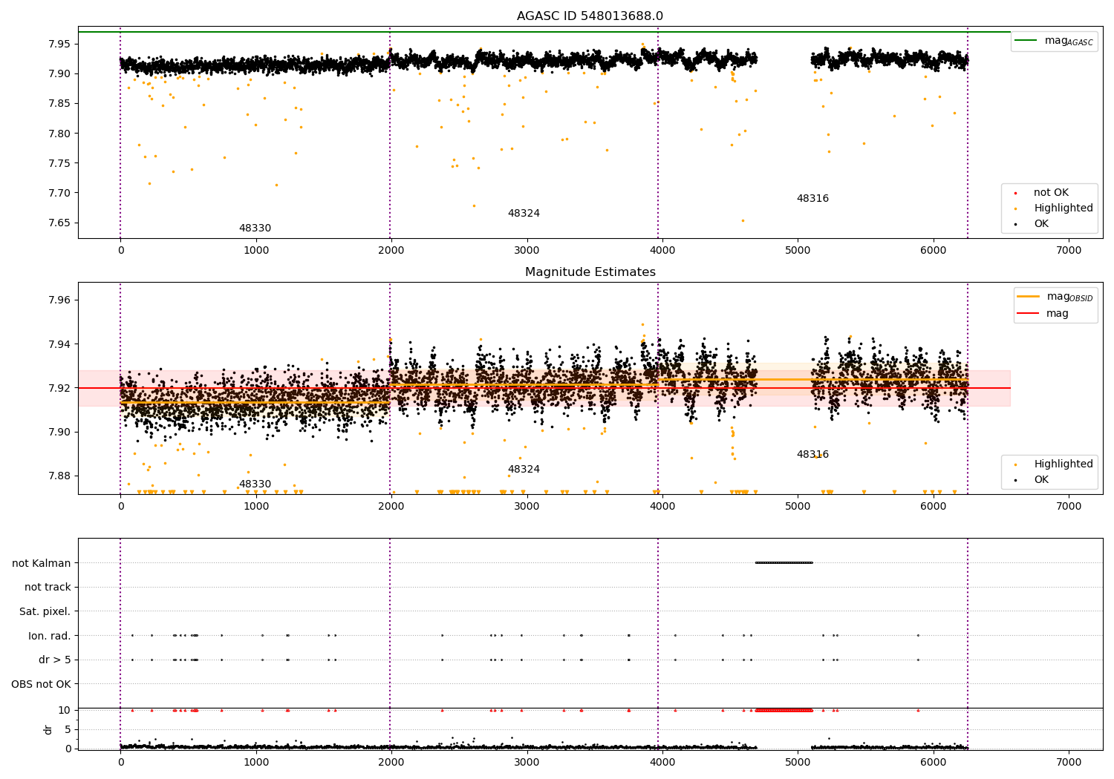This screenshot has height=779, width=1114.
Task: Click the 48316 label in the middle plot
Action: (812, 455)
